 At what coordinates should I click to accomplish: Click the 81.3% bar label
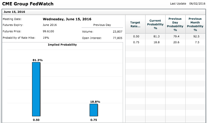[x=38, y=60]
